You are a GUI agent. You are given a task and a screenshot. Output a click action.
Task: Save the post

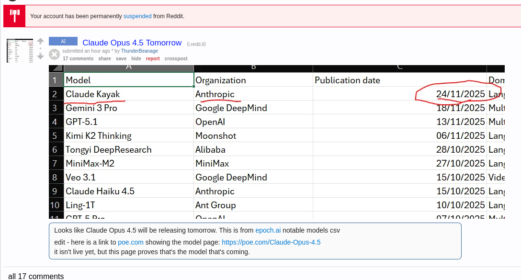pyautogui.click(x=121, y=58)
